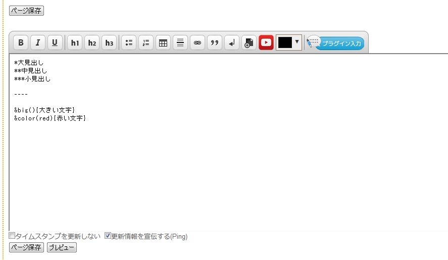Insert h3 small heading
Viewport: 448px width, 260px height.
pos(109,43)
